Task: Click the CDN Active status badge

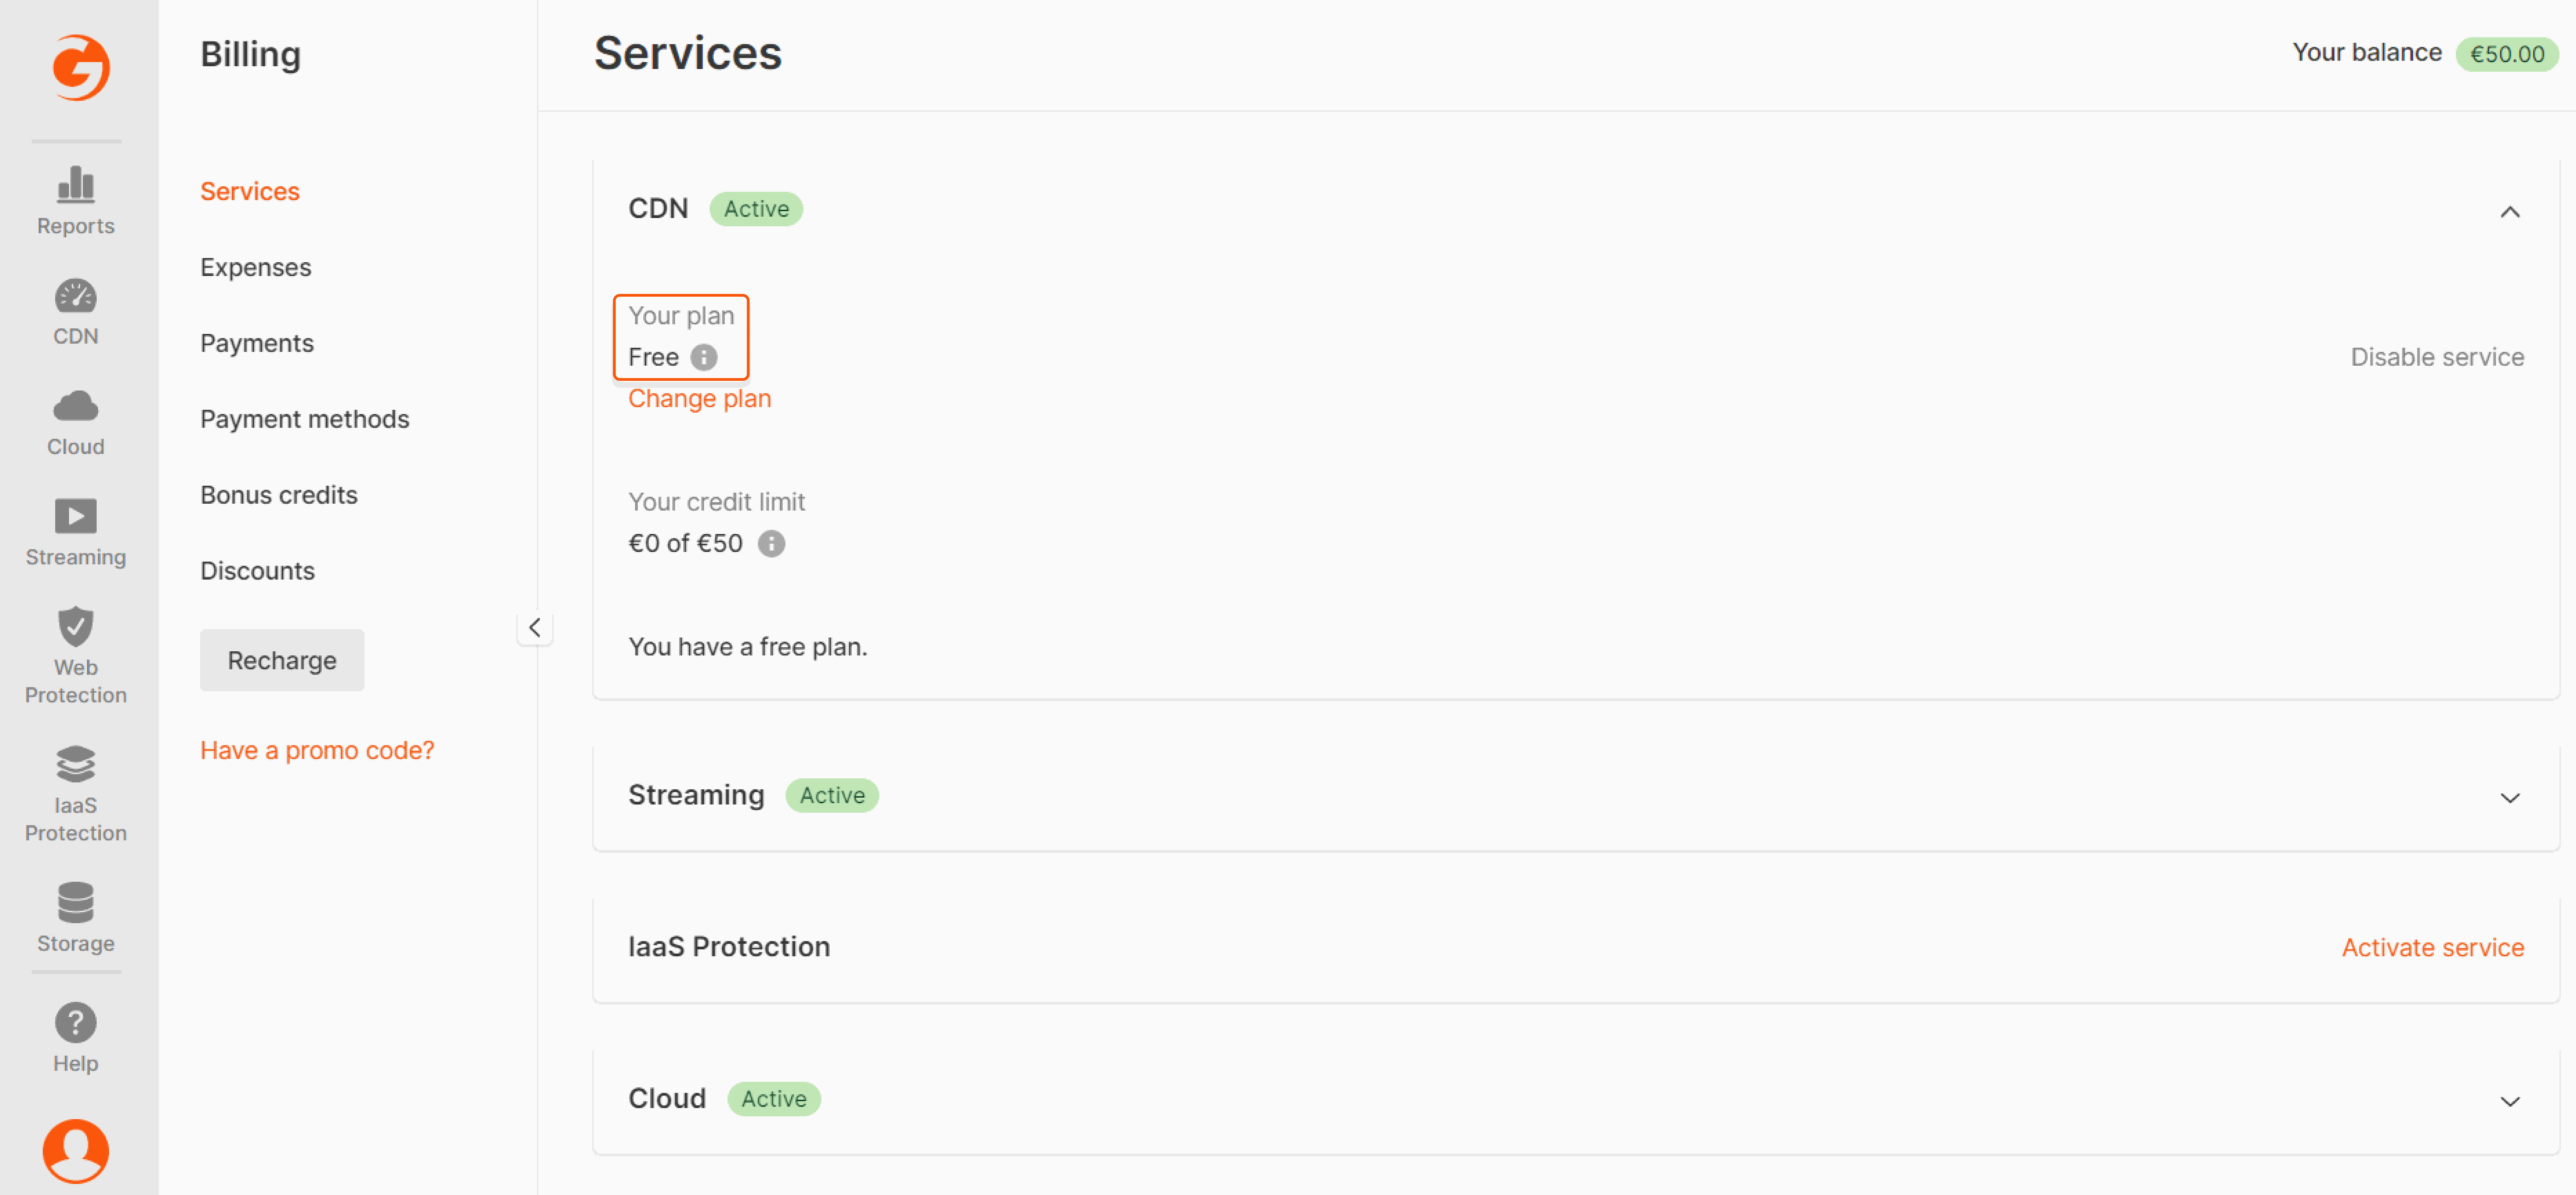Action: tap(756, 209)
